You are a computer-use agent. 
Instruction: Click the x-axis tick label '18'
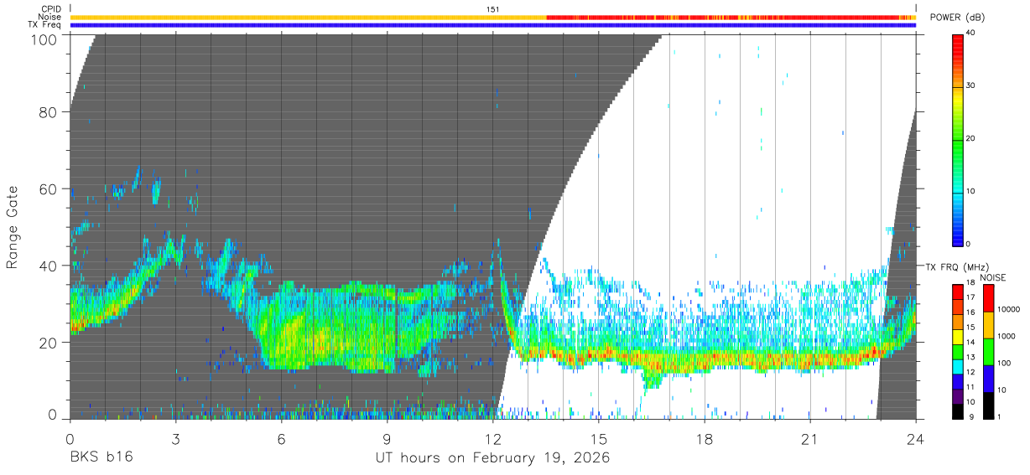(x=705, y=438)
